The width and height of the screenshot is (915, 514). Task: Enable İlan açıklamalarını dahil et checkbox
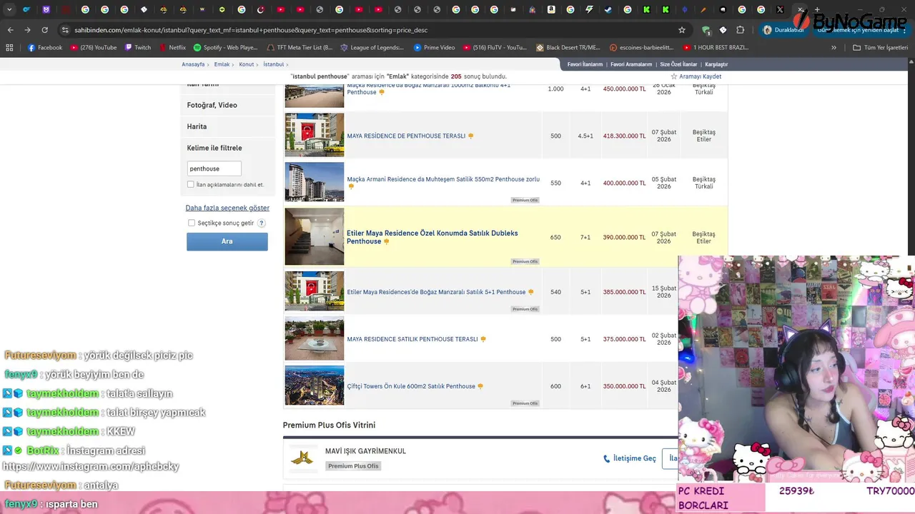[x=191, y=184]
